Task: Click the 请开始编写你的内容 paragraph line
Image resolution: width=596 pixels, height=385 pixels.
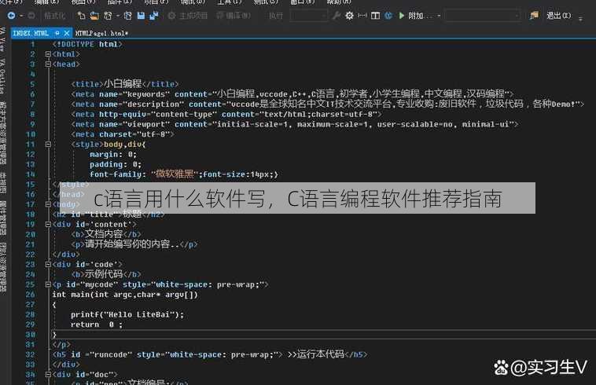Action: coord(134,244)
